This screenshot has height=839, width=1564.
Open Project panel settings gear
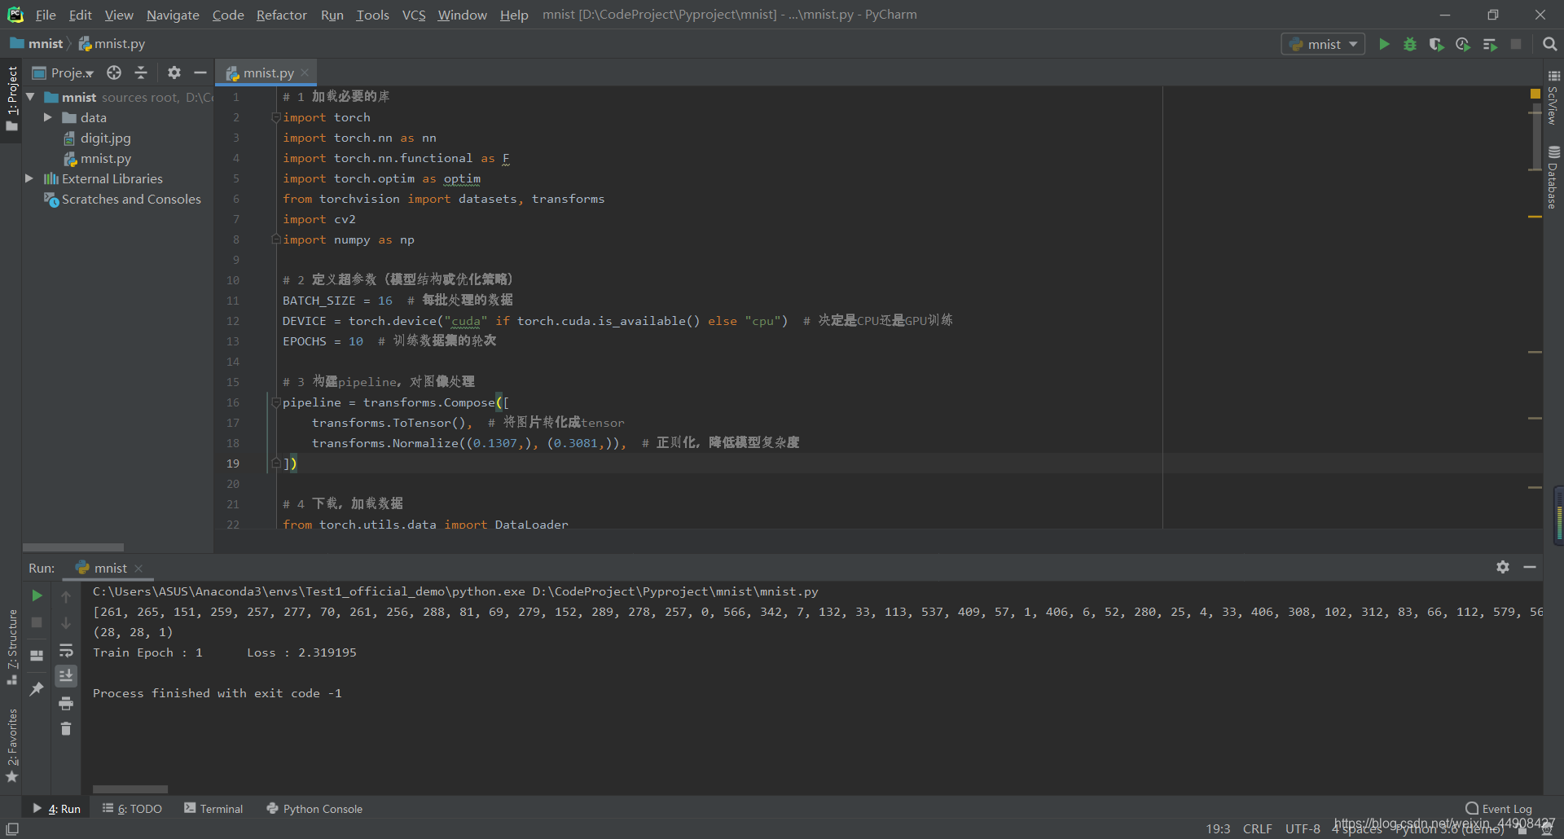[174, 72]
